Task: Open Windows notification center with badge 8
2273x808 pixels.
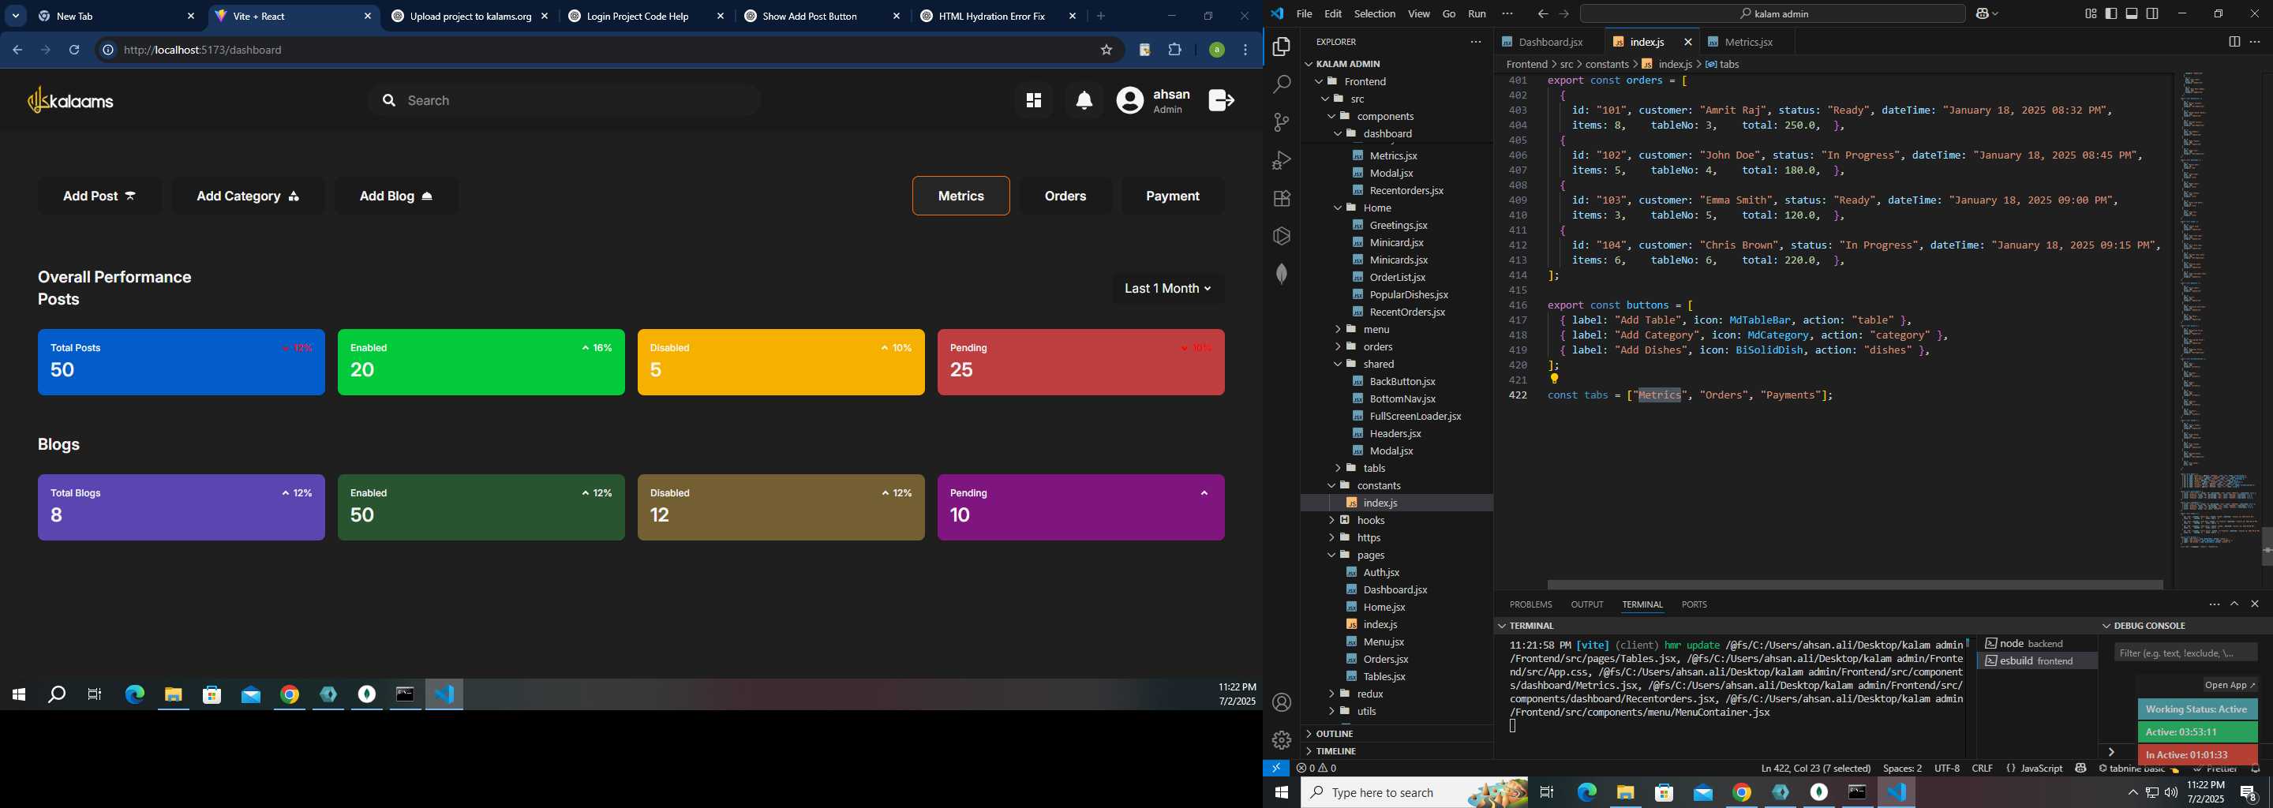Action: point(2249,794)
